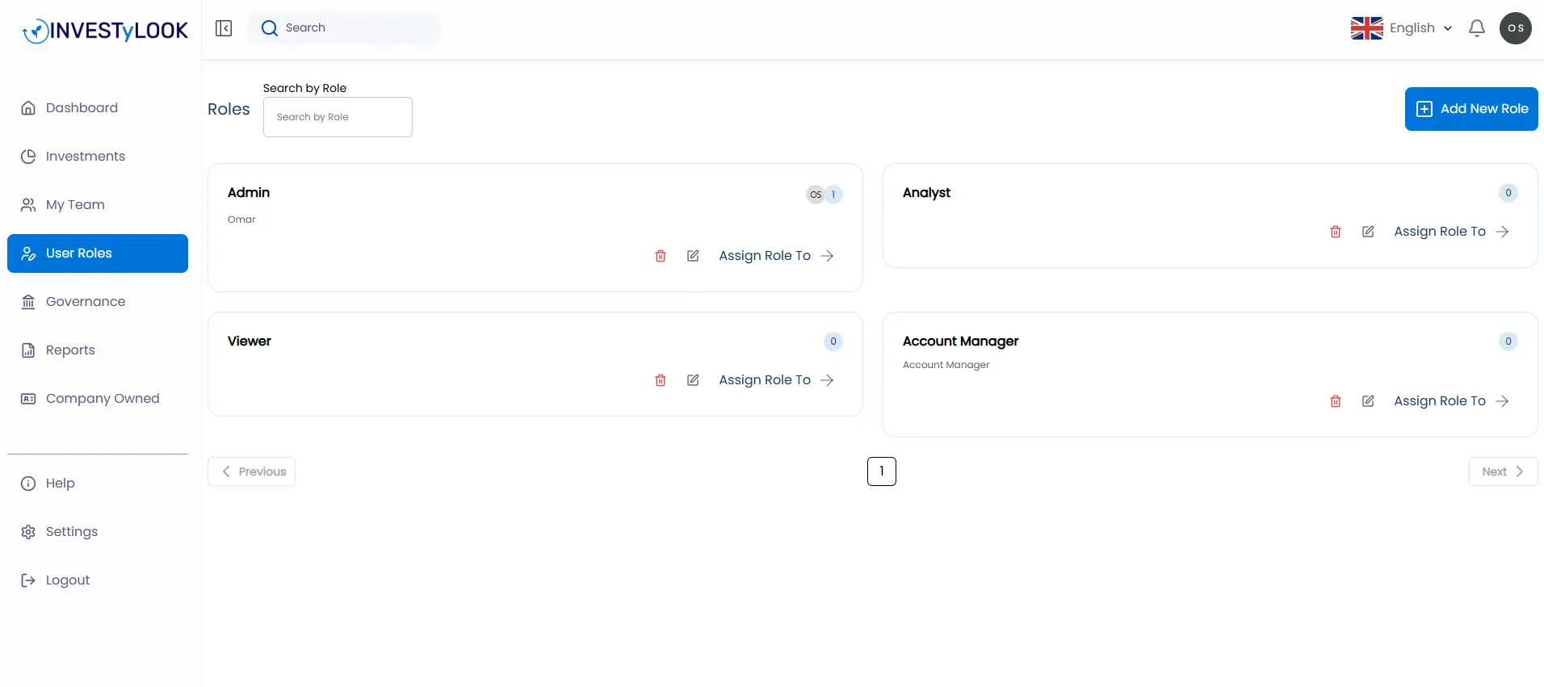Go to Next page
Screen dimensions: 1544x687
coord(1503,471)
